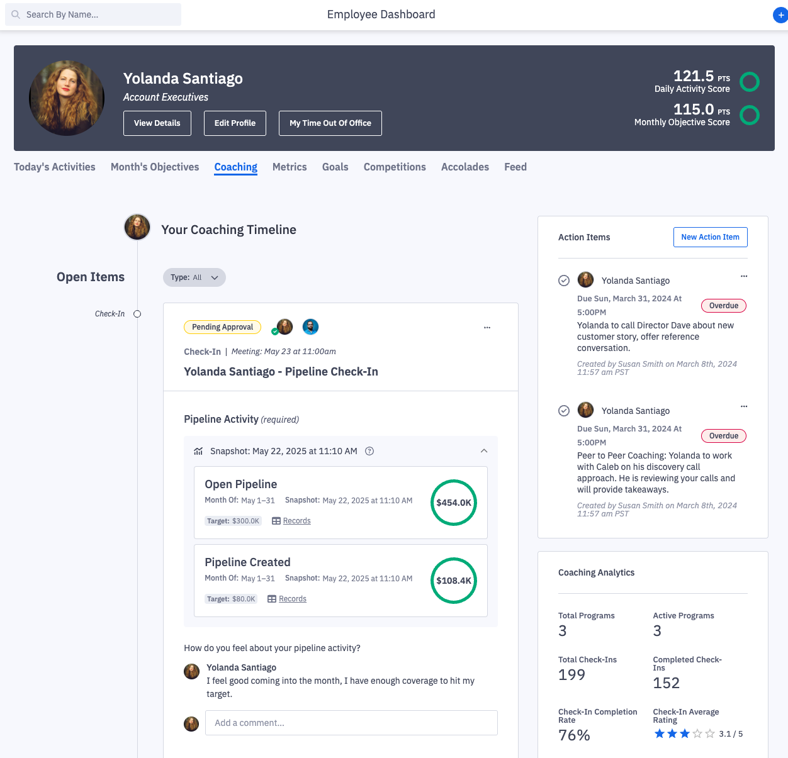This screenshot has height=758, width=788.
Task: Click the approved participant avatar with checkmark
Action: pyautogui.click(x=284, y=327)
